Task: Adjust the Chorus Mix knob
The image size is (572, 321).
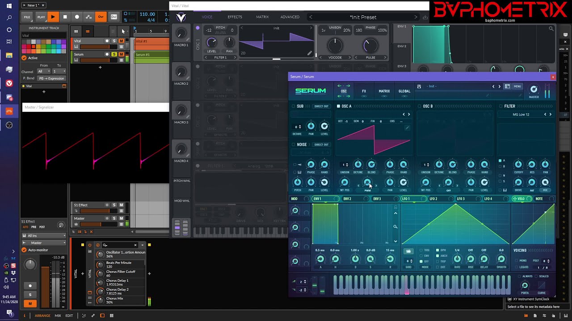Action: (100, 300)
